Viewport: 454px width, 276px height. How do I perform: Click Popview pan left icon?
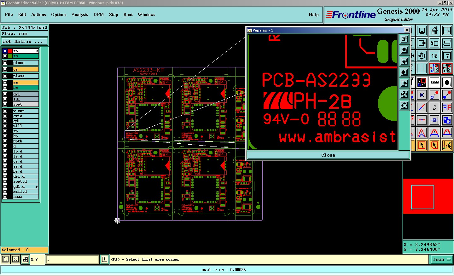404,72
